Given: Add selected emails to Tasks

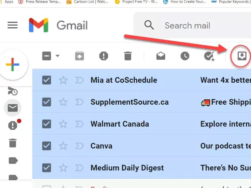Looking at the screenshot, I should pyautogui.click(x=209, y=56).
